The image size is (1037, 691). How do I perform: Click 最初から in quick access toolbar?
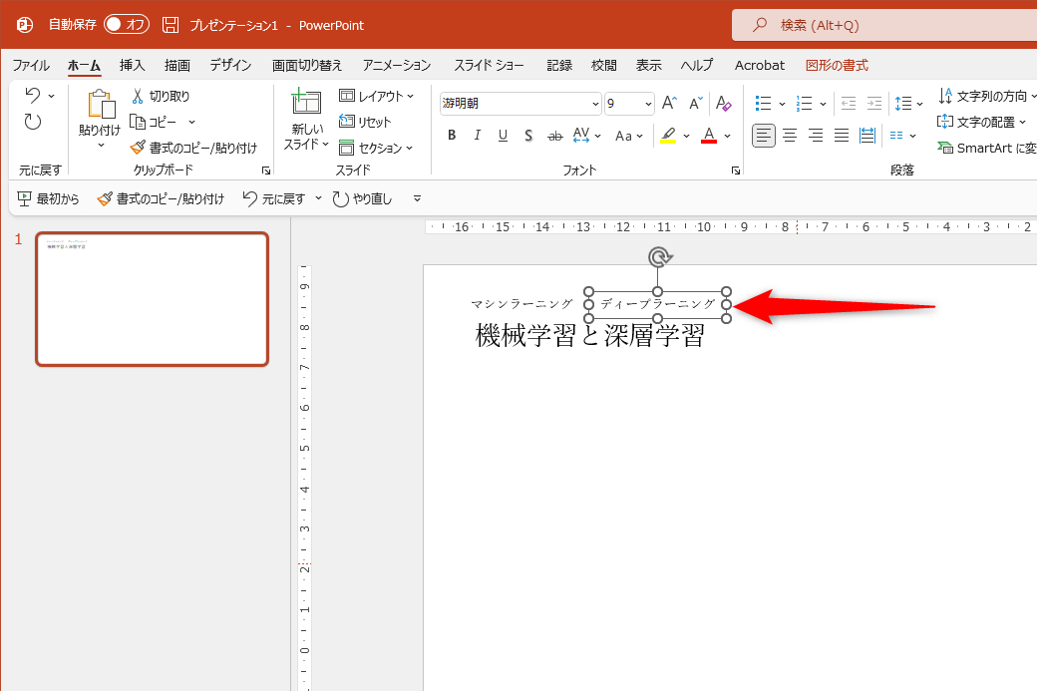click(48, 198)
